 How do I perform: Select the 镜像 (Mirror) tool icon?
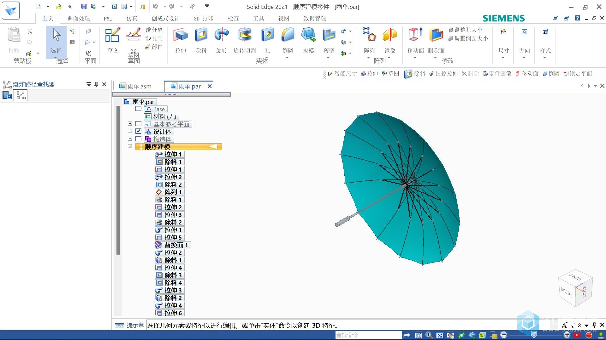point(390,35)
